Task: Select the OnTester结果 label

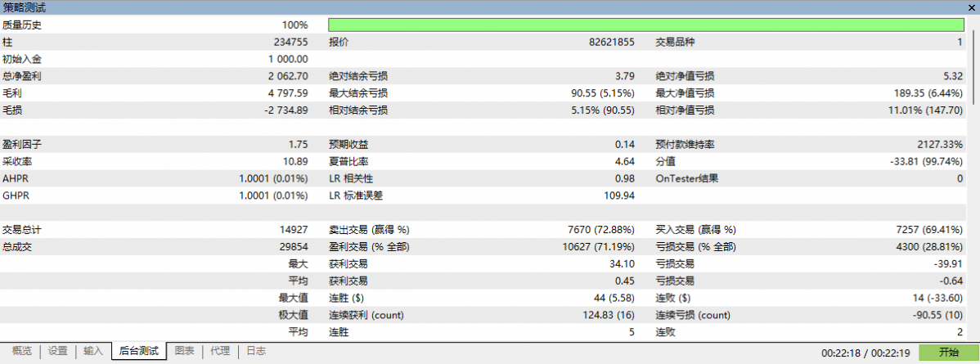Action: pos(687,178)
